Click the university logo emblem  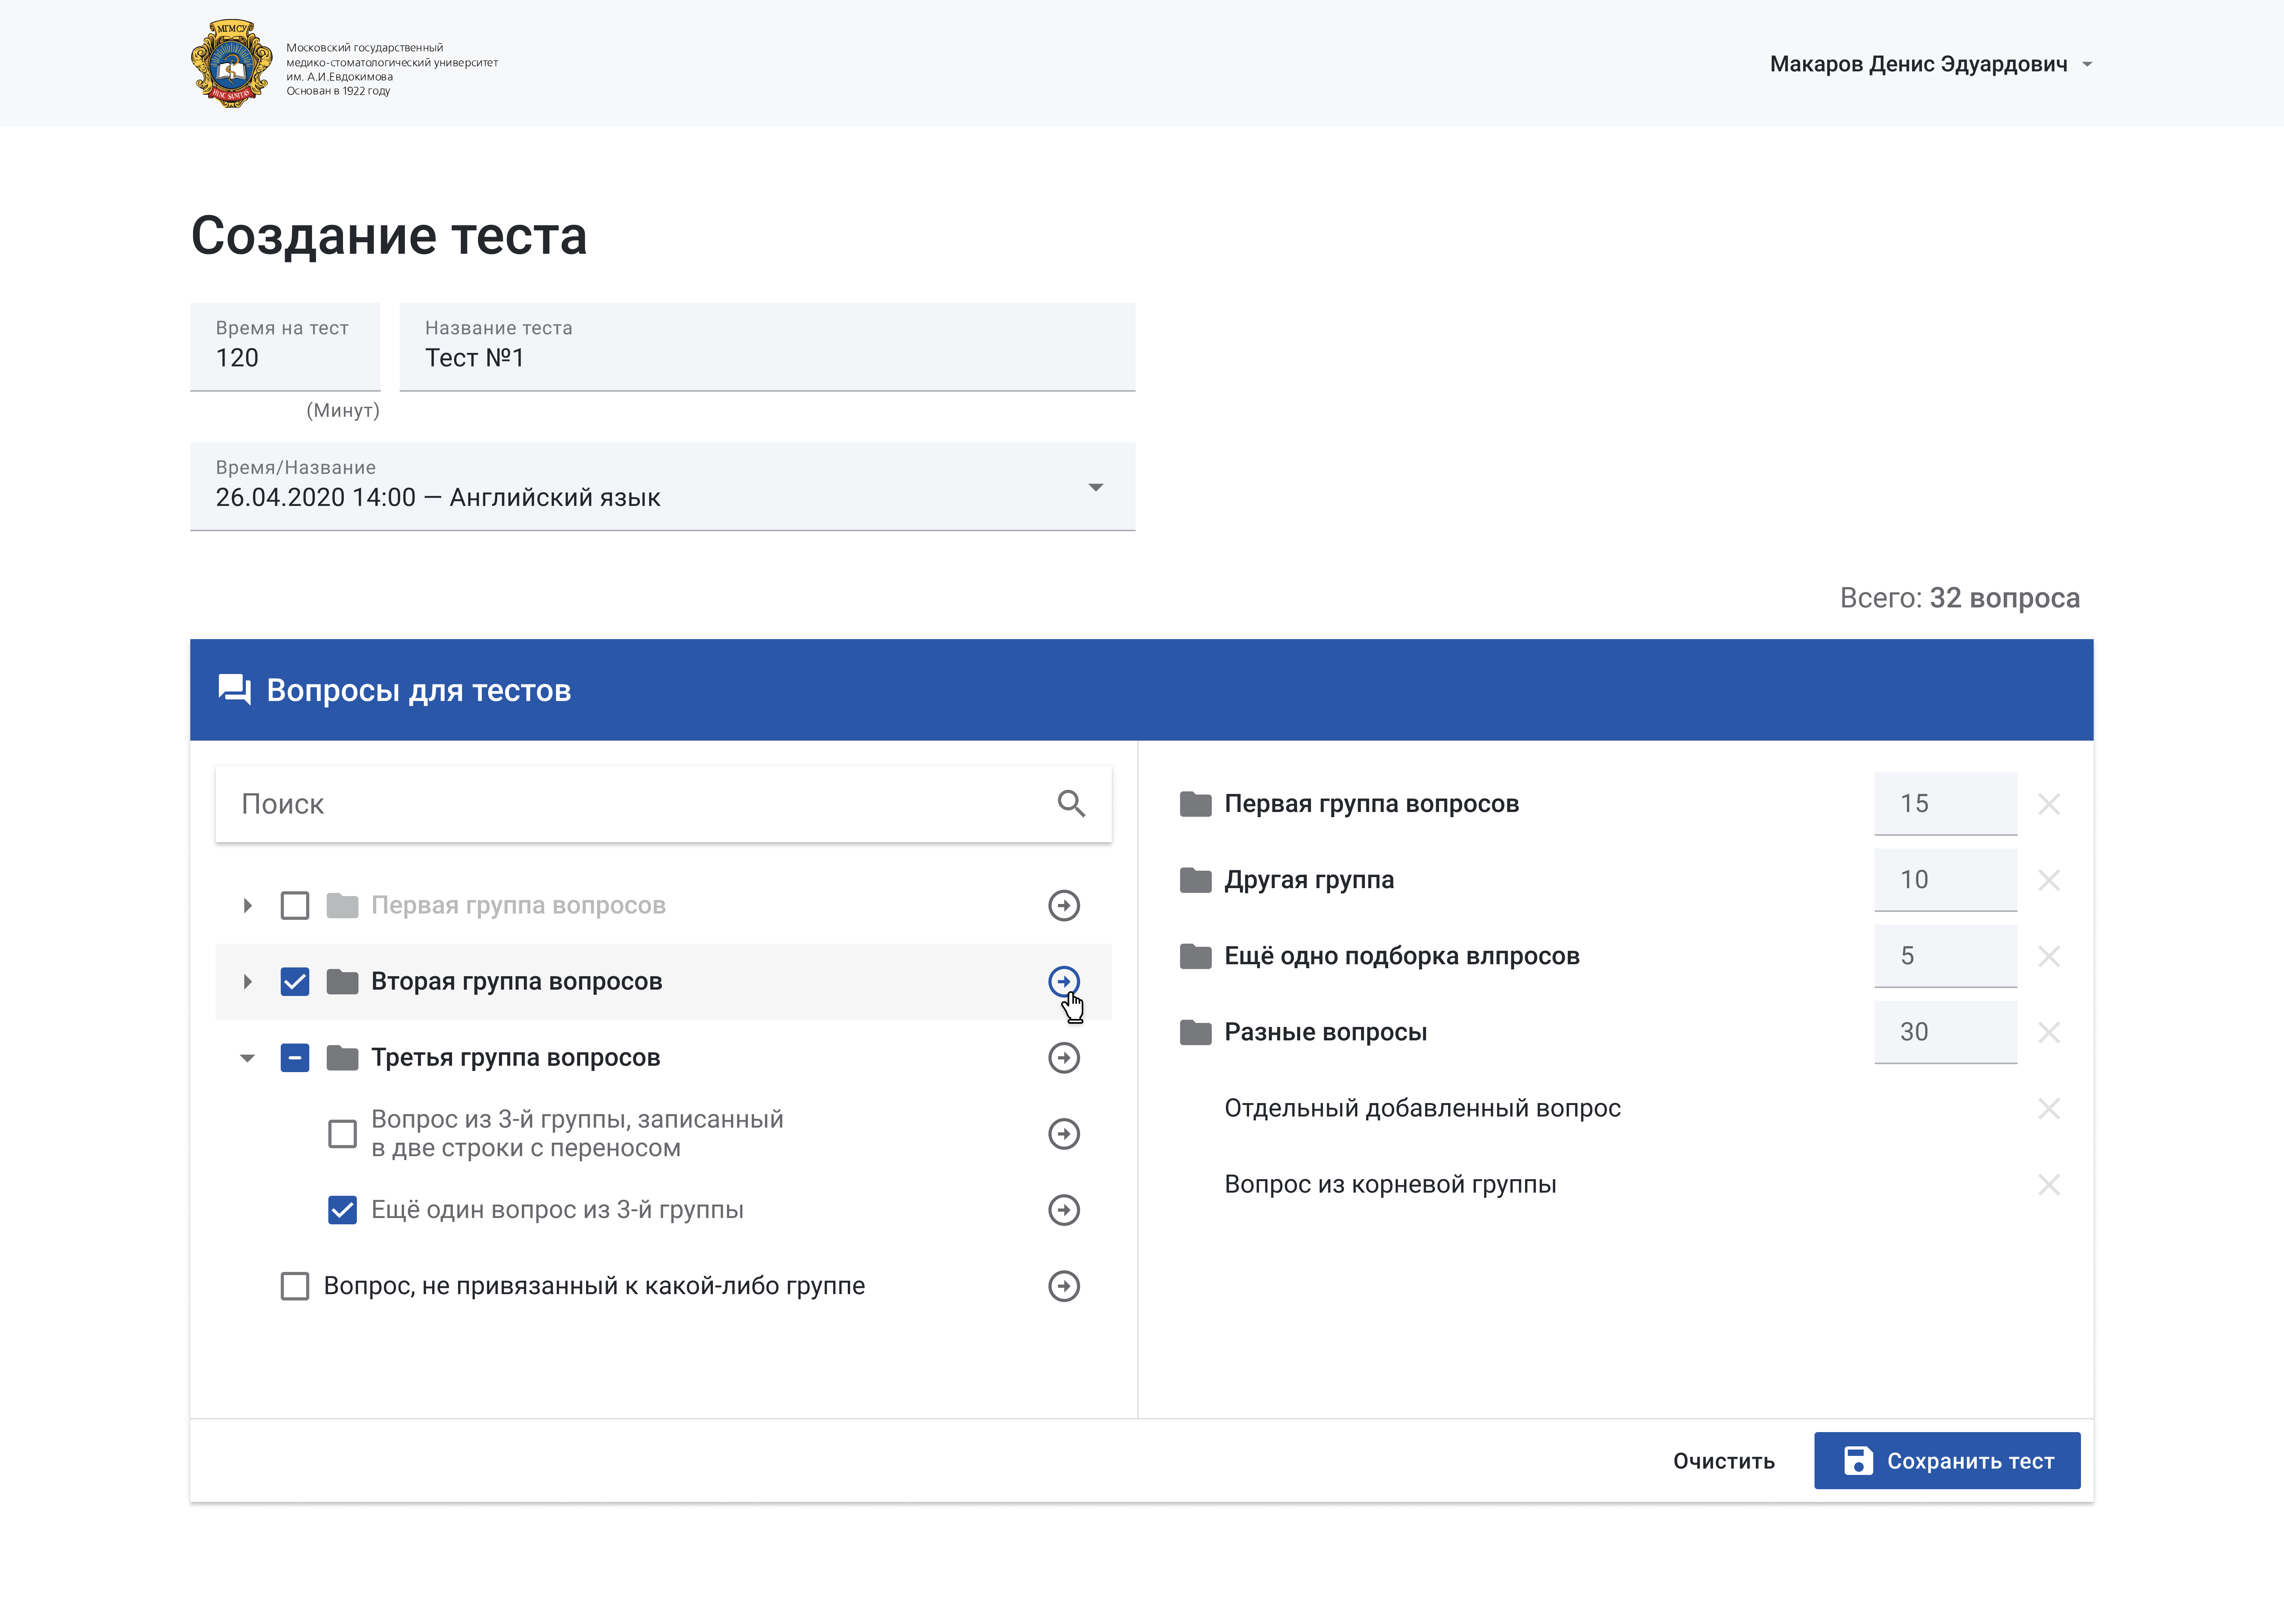[231, 64]
